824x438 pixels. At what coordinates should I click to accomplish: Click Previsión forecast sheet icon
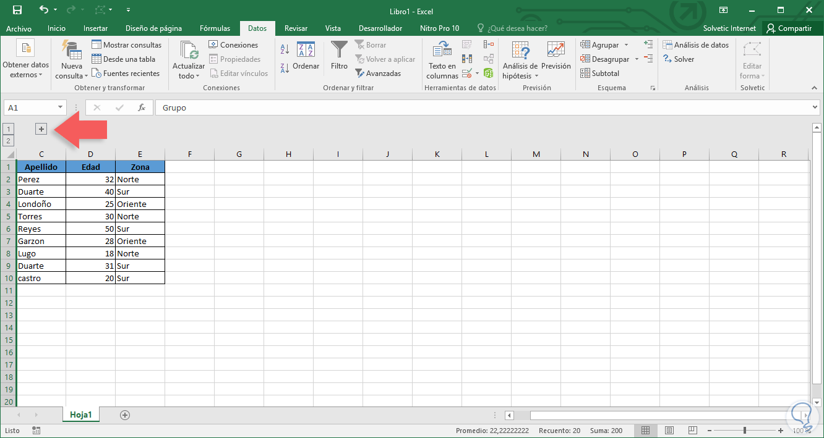pyautogui.click(x=556, y=56)
